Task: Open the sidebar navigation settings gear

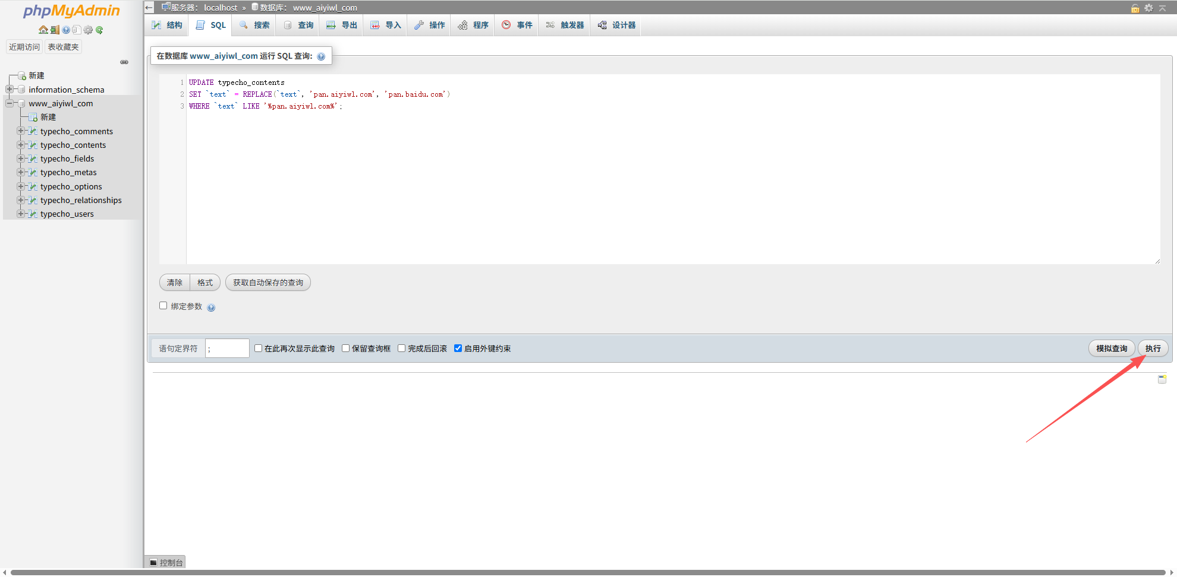Action: pos(88,30)
